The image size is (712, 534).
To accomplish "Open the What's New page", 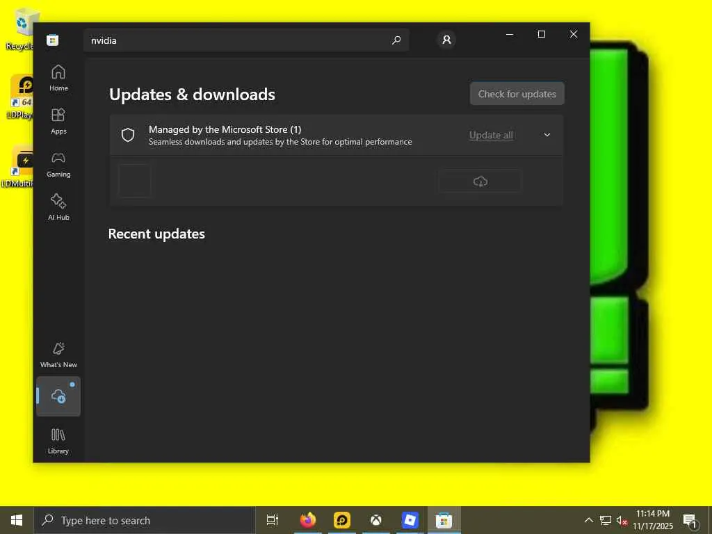I will tap(58, 355).
